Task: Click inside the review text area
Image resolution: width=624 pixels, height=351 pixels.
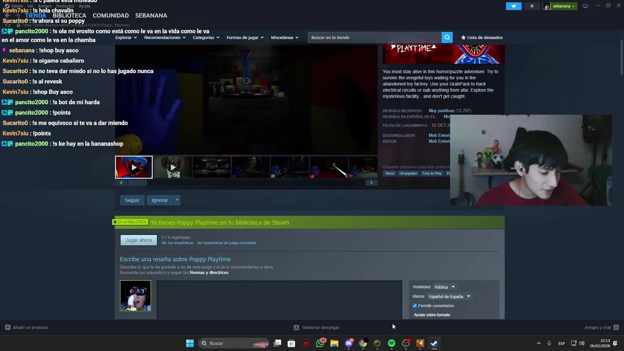Action: pos(279,300)
